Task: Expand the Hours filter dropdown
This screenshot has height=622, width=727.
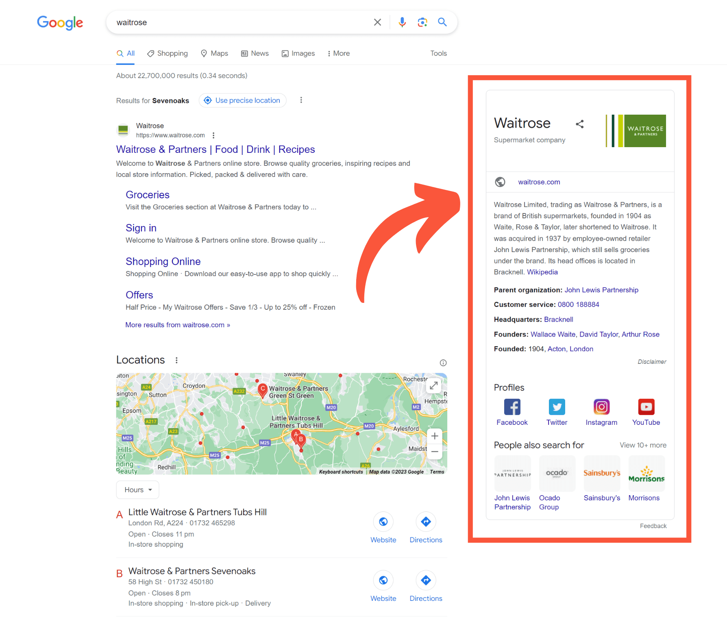Action: click(x=137, y=489)
